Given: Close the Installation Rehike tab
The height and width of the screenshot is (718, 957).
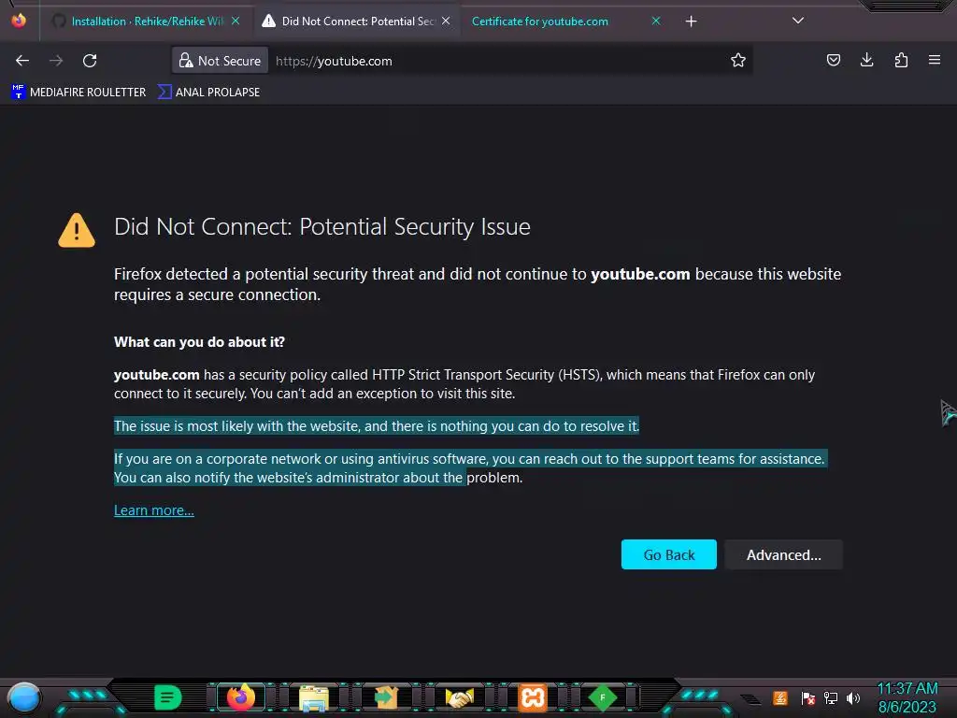Looking at the screenshot, I should tap(236, 21).
